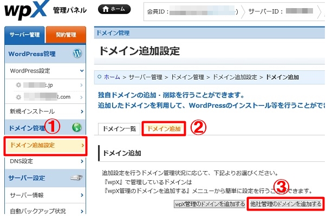Open the .jp site arrow

[81, 85]
